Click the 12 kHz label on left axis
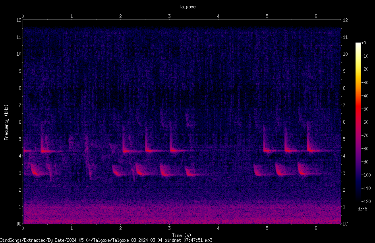375x243 pixels. tap(19, 20)
